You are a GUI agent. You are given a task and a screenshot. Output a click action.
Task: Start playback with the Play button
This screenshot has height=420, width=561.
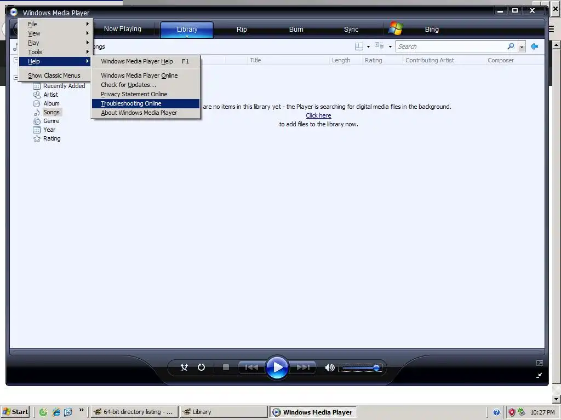277,367
